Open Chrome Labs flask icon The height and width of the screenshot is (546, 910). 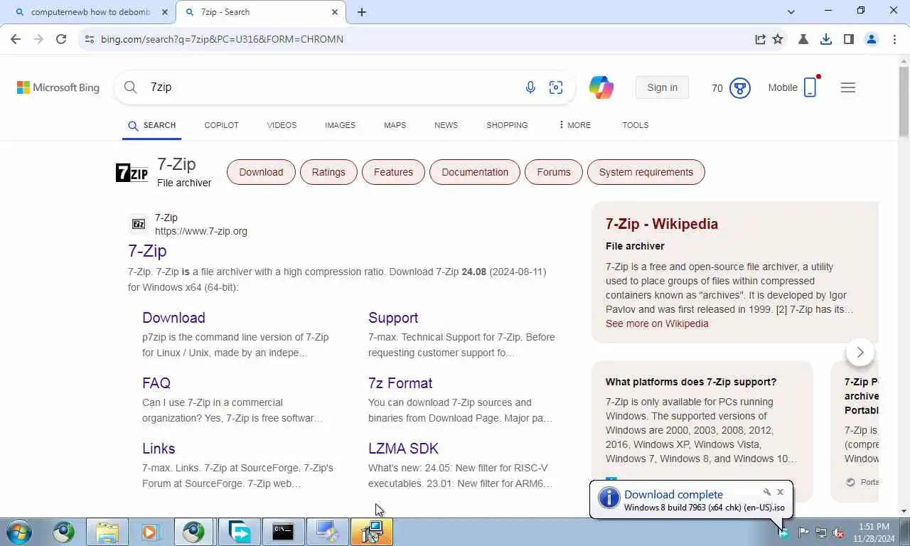click(803, 39)
